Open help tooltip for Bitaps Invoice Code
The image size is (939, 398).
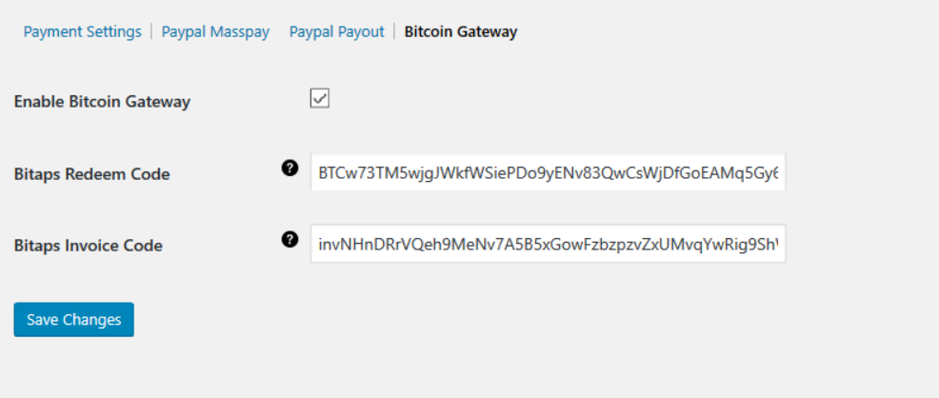(x=290, y=240)
